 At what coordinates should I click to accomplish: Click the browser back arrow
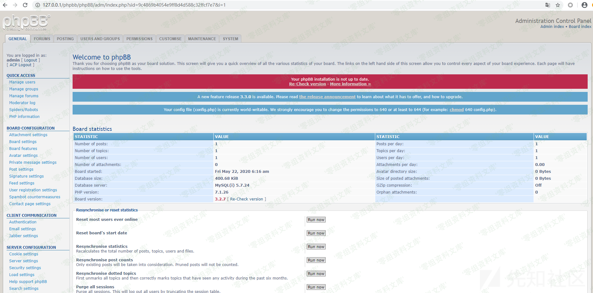(5, 5)
